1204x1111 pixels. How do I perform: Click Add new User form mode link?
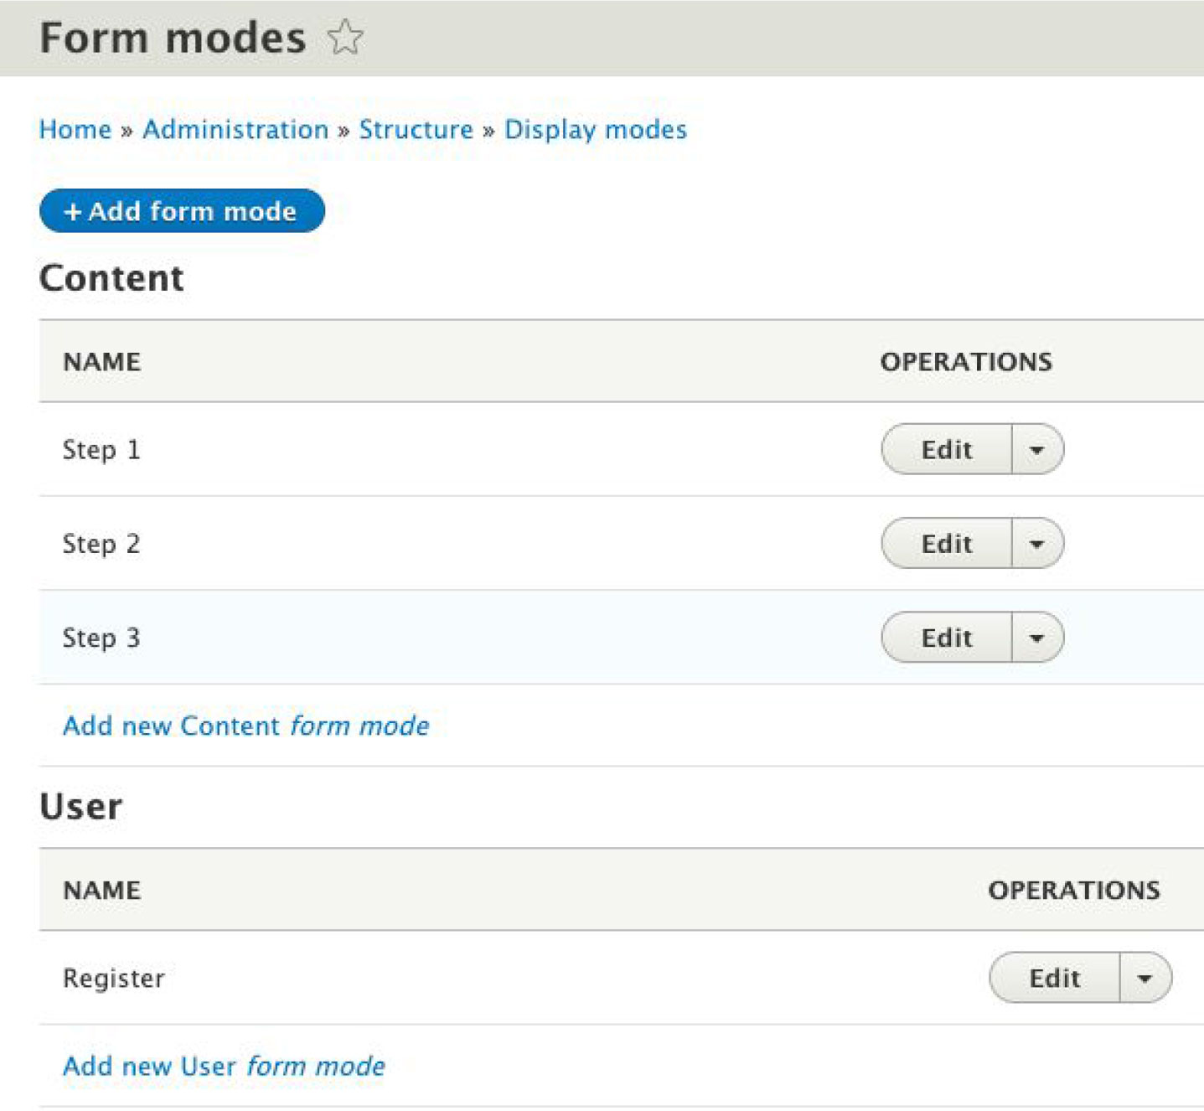click(x=224, y=1066)
